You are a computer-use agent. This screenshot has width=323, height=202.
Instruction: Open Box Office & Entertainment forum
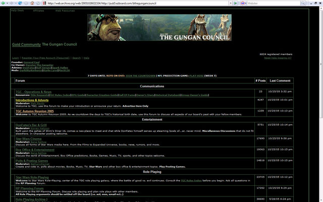coord(35,150)
